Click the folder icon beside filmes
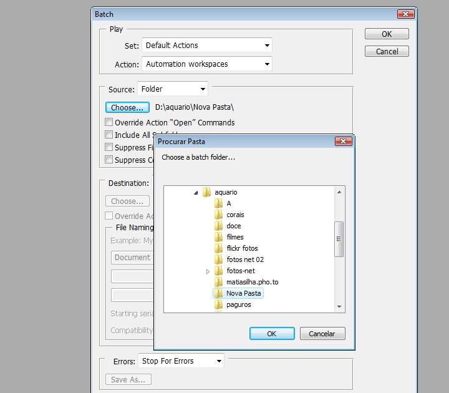Screen dimensions: 449x393 [218, 237]
